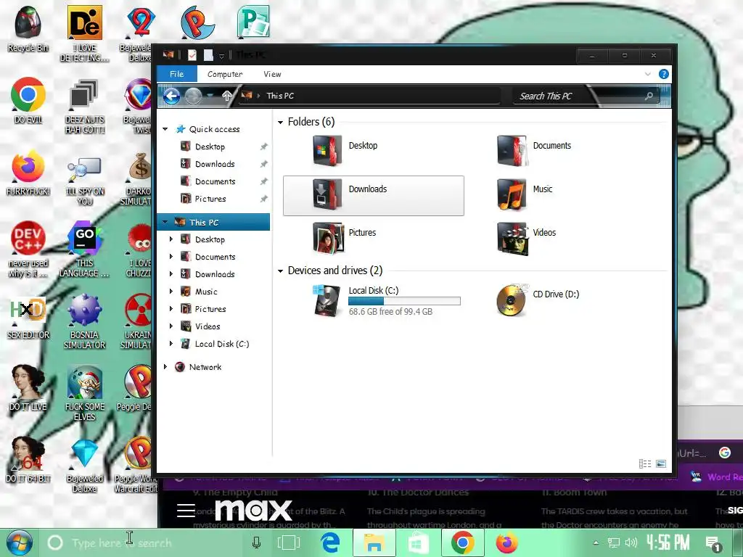Select the HxD 'SEX EDITOR' desktop icon
The image size is (743, 557).
pos(28,318)
